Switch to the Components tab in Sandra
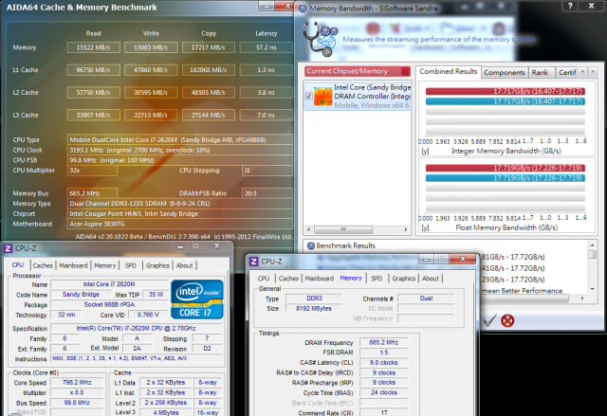 tap(505, 73)
